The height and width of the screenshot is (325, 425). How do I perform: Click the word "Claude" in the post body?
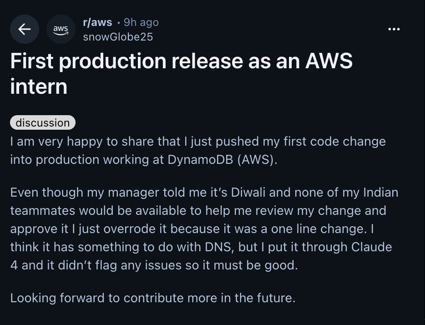click(x=371, y=247)
